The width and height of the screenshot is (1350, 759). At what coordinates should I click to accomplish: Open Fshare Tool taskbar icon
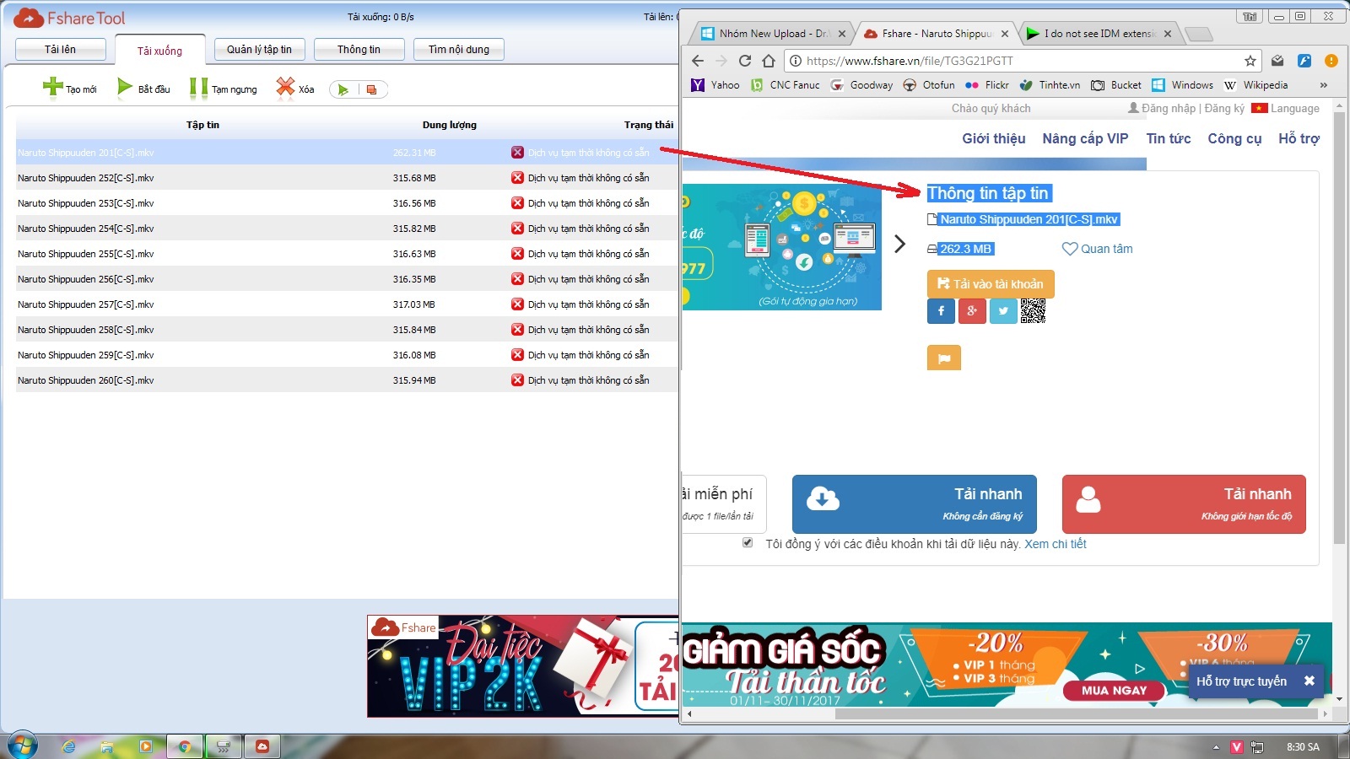(x=262, y=746)
